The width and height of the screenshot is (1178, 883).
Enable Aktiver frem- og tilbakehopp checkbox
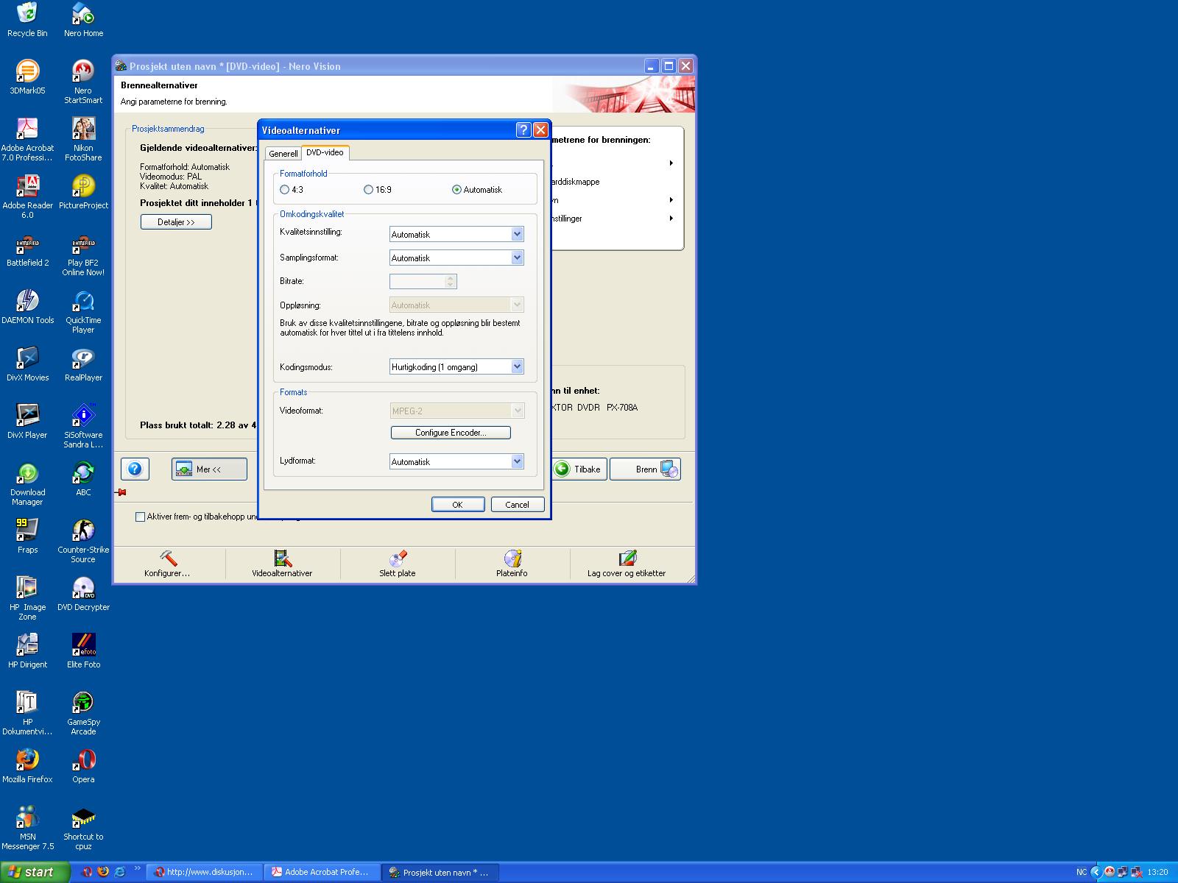click(x=140, y=517)
